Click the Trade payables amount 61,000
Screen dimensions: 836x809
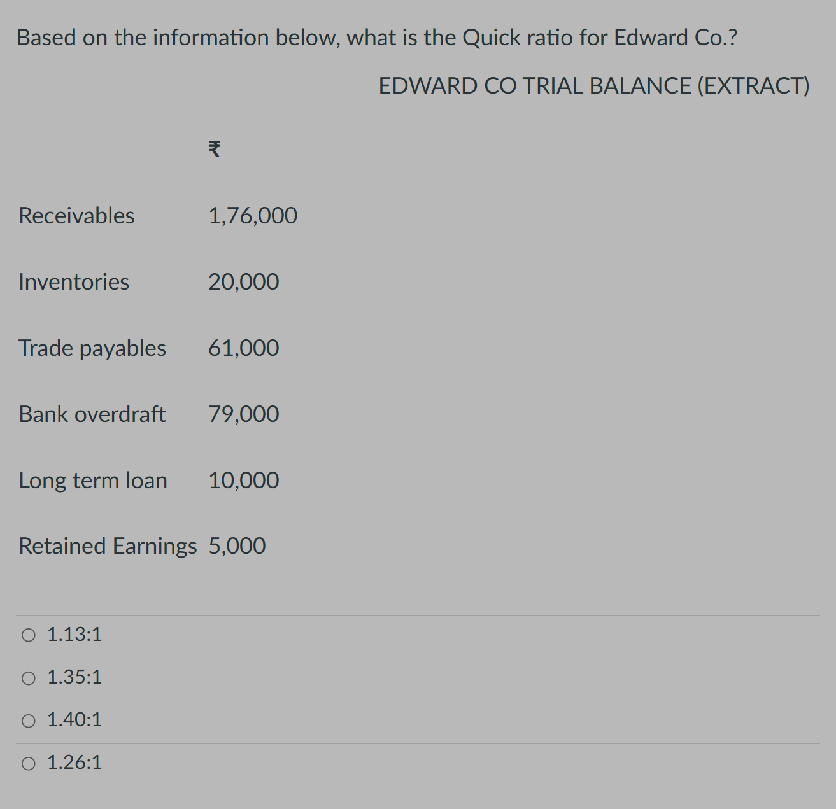243,348
